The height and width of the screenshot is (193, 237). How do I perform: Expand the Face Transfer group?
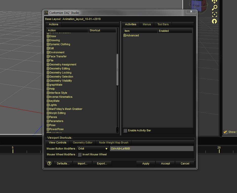point(48,56)
